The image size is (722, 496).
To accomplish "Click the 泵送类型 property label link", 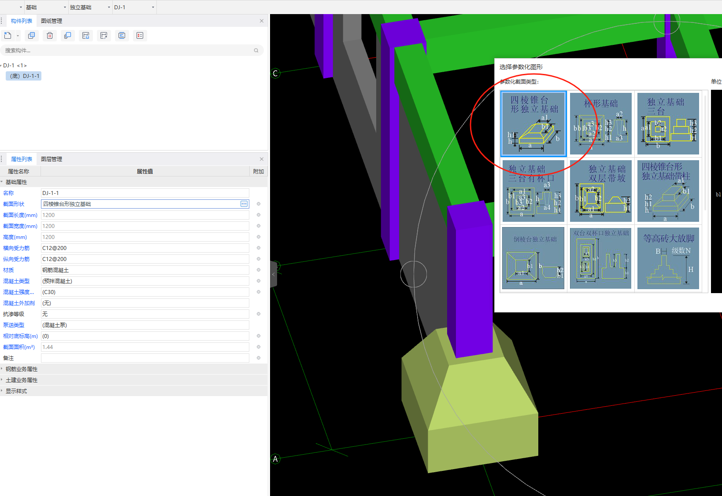I will click(x=14, y=325).
